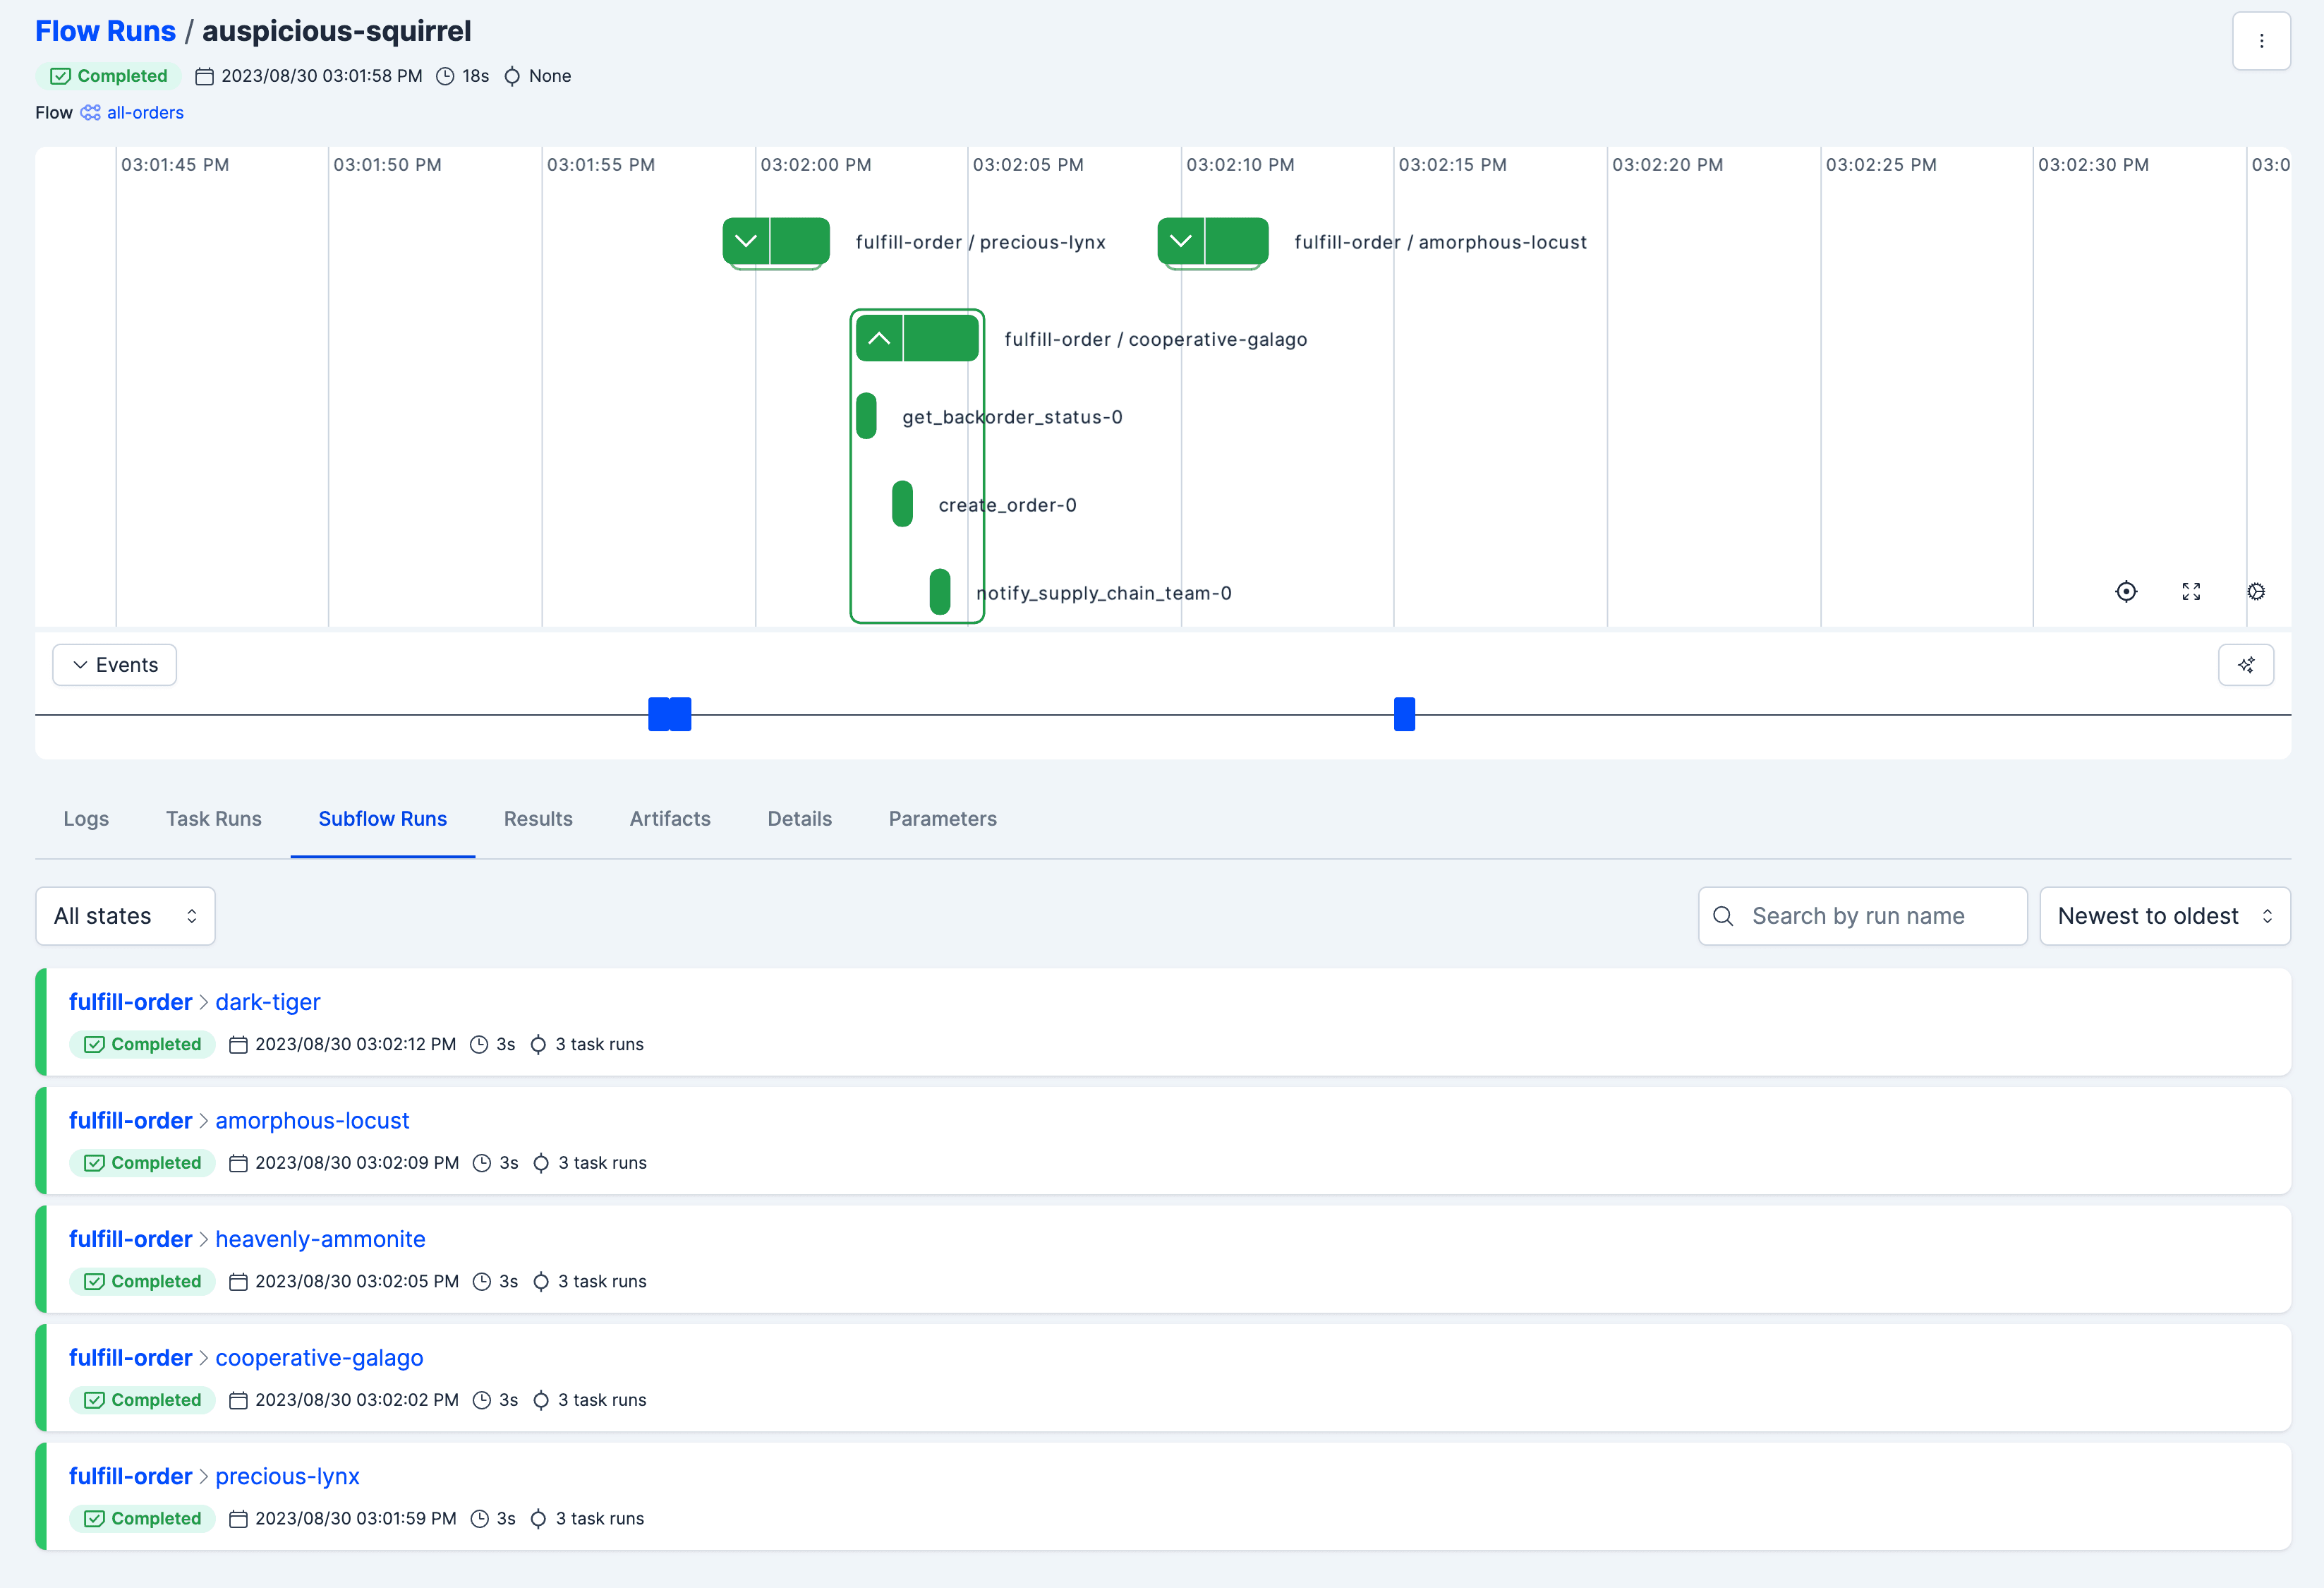The width and height of the screenshot is (2324, 1588).
Task: Click the all-orders flow icon
Action: point(90,113)
